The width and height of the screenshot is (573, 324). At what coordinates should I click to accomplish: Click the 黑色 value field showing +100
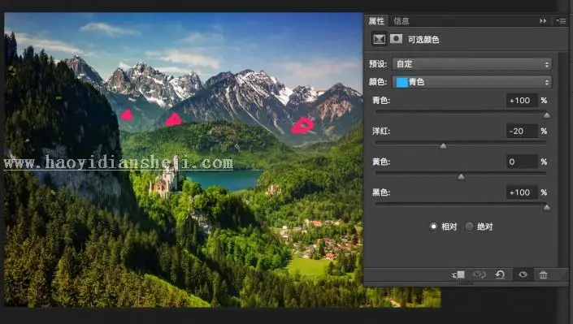(522, 192)
